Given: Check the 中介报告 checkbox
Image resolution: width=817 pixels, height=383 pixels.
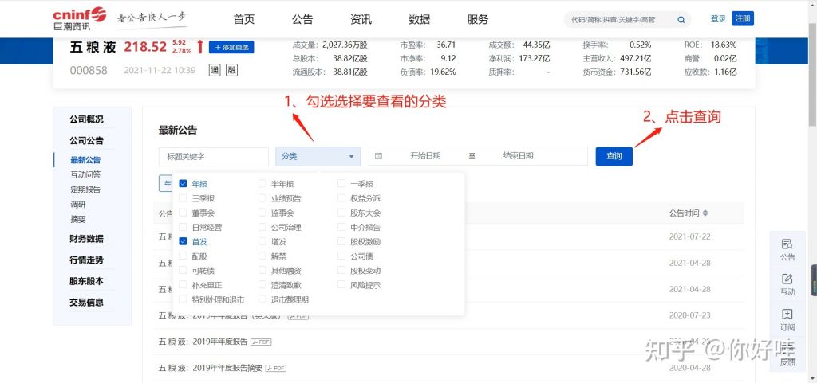Looking at the screenshot, I should [341, 227].
